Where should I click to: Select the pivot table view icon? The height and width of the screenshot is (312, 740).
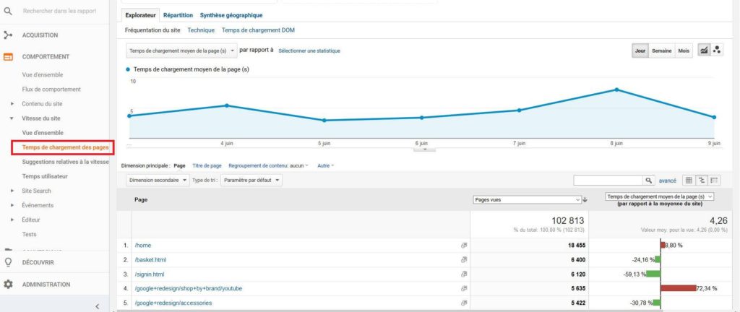(x=715, y=181)
